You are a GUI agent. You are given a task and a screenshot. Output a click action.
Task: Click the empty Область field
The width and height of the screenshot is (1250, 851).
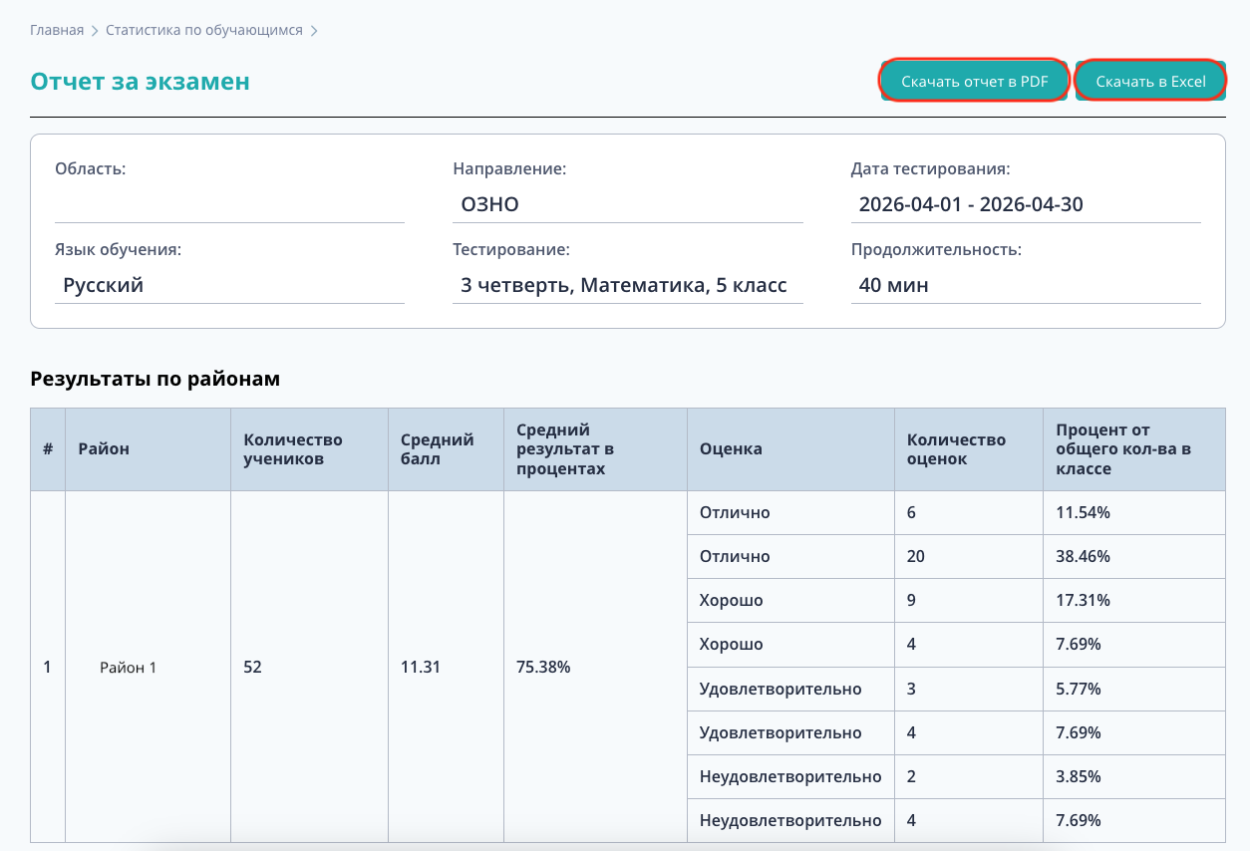coord(229,205)
